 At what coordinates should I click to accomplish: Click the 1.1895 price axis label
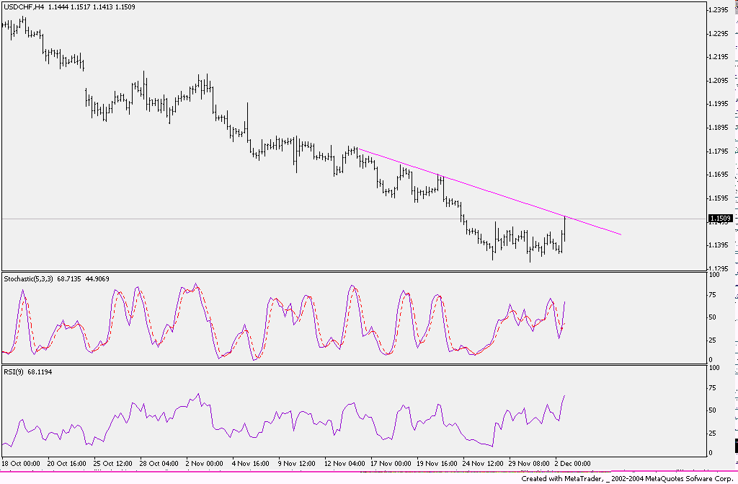(719, 127)
